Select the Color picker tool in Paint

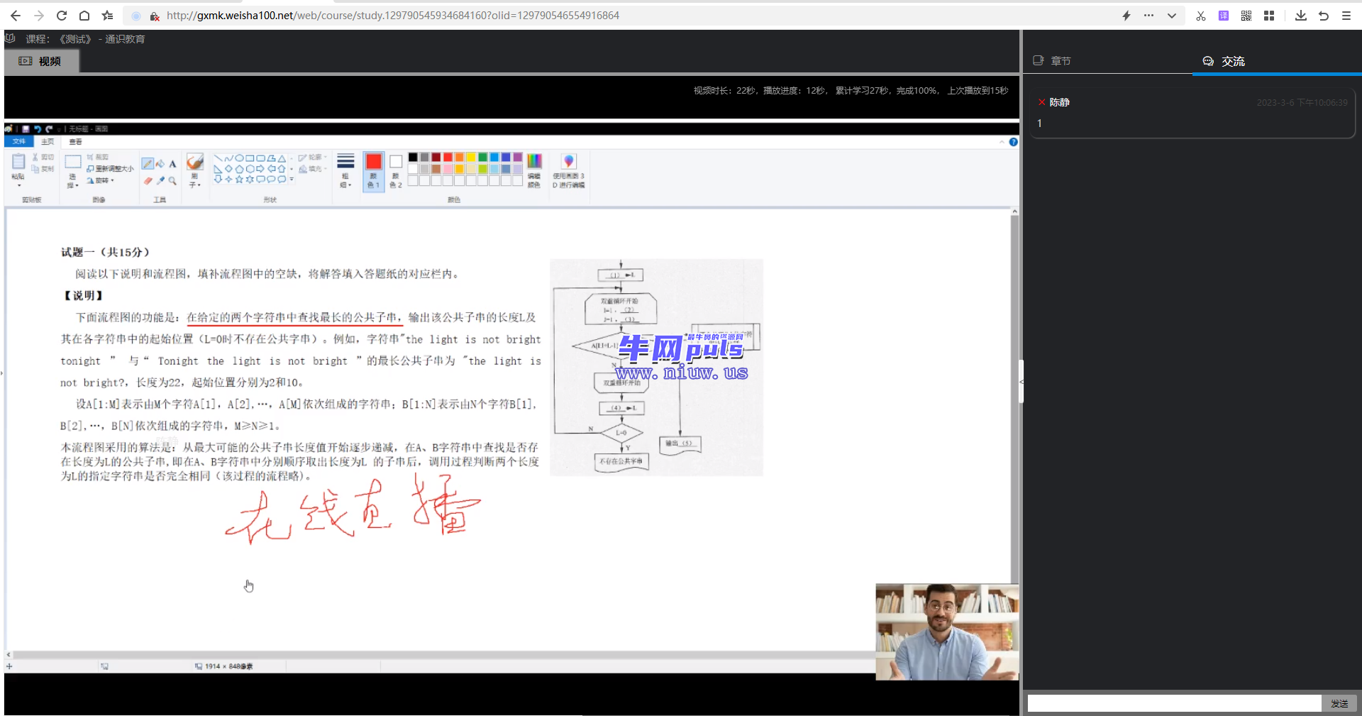[x=160, y=181]
